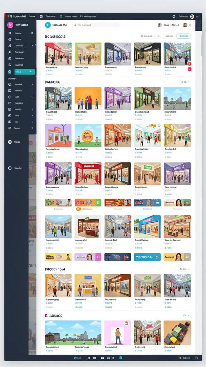Click the green badge on first sidebar row
Viewport: 206px width, 367px height.
32,33
